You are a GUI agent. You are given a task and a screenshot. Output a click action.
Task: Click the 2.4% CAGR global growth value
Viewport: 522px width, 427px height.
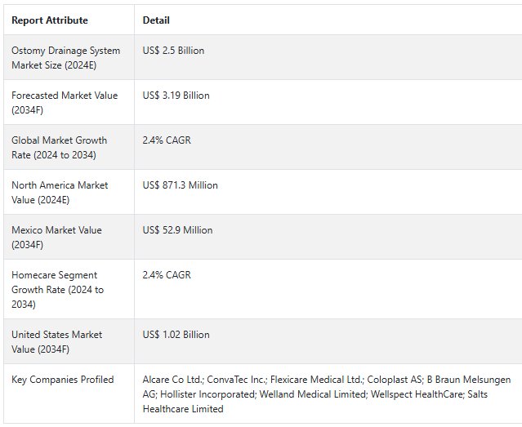(167, 140)
